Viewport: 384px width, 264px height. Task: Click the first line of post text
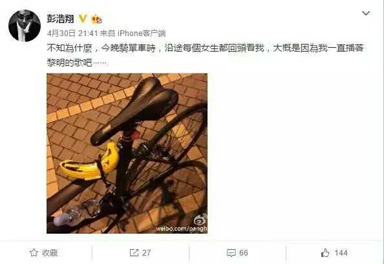pos(205,48)
